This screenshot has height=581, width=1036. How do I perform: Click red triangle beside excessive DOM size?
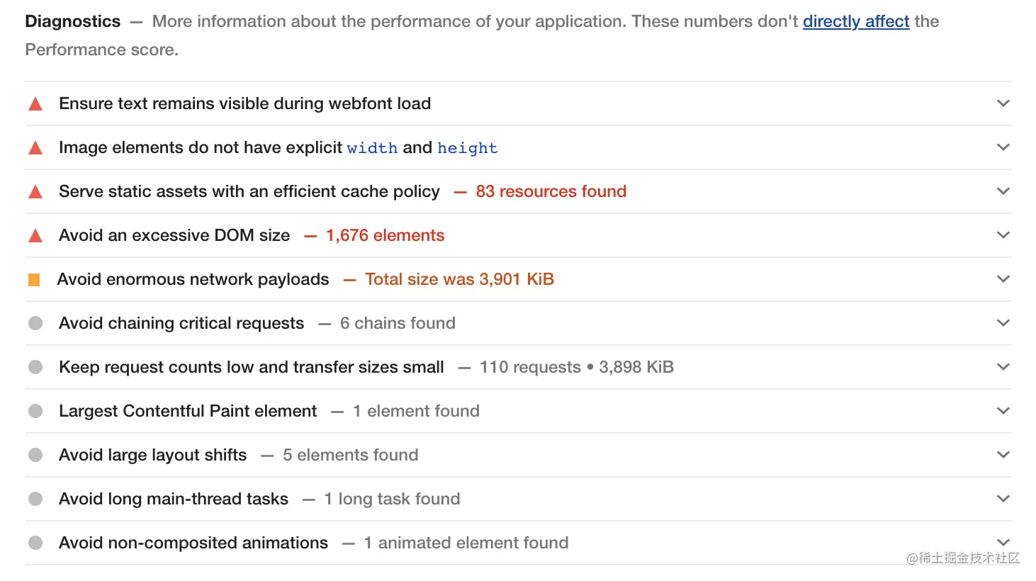pos(35,236)
